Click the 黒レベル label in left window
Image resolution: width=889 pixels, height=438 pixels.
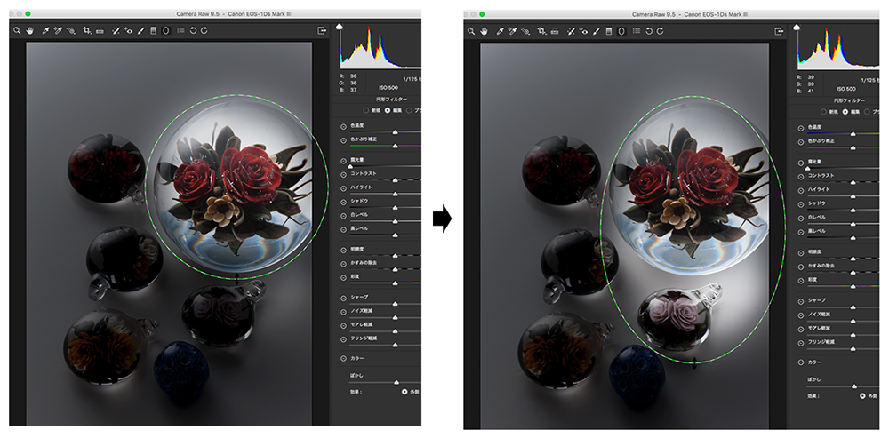pyautogui.click(x=359, y=228)
